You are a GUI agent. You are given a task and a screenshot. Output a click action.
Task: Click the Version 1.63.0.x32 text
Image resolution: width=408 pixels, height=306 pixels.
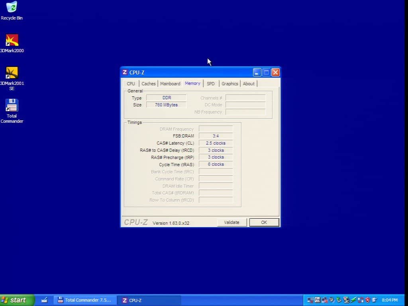[171, 223]
